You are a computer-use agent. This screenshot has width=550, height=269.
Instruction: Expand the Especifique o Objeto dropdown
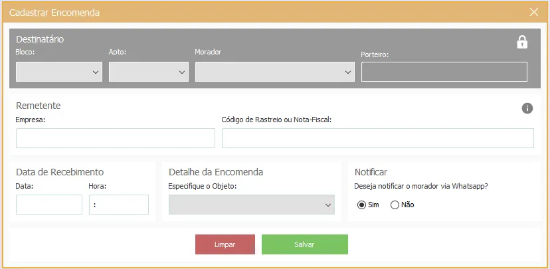point(252,205)
